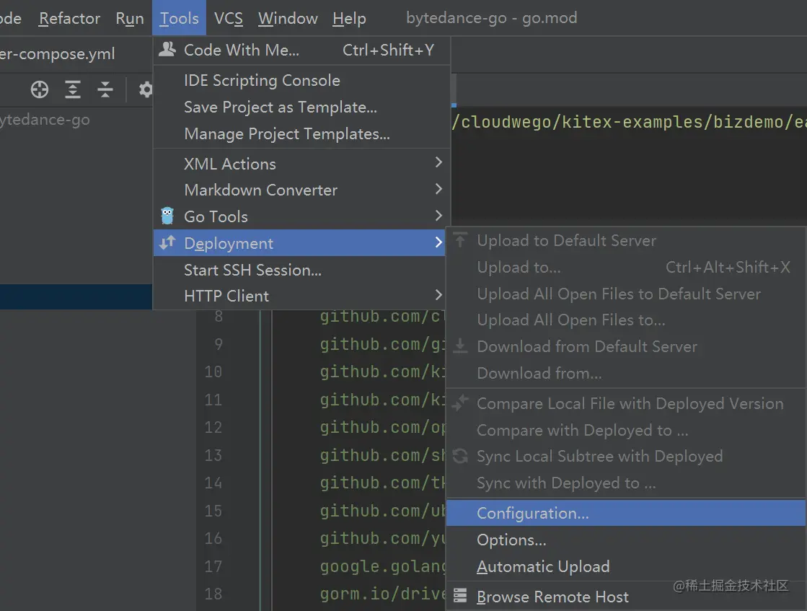Expand the Markdown Converter submenu arrow
The width and height of the screenshot is (807, 611).
438,189
